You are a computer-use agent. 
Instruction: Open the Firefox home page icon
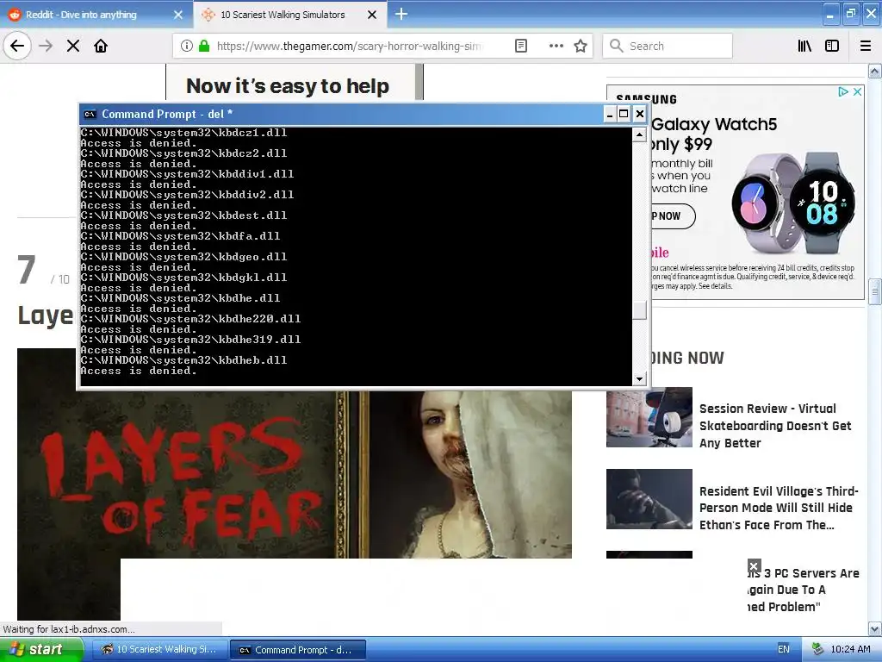pos(101,46)
